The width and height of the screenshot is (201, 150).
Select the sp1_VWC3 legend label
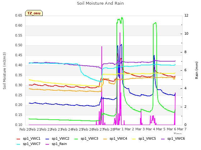[89, 139]
